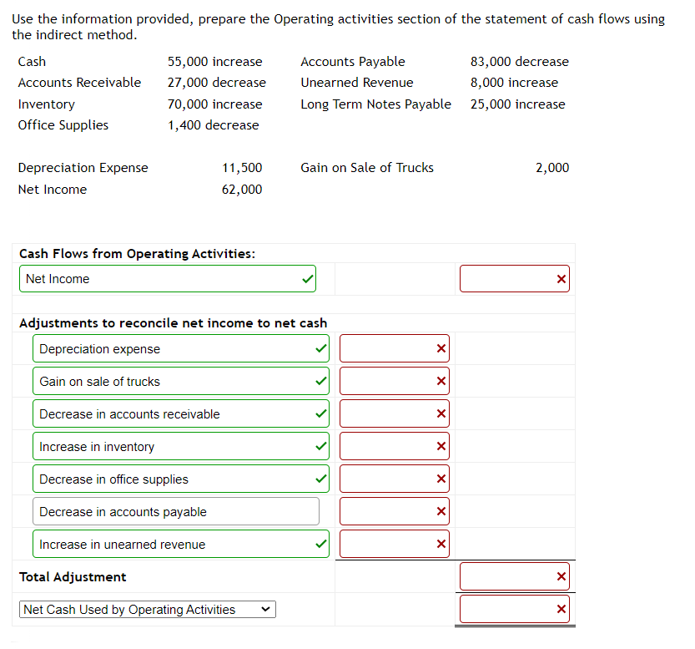Open the Increase in inventory dropdown

click(x=175, y=445)
